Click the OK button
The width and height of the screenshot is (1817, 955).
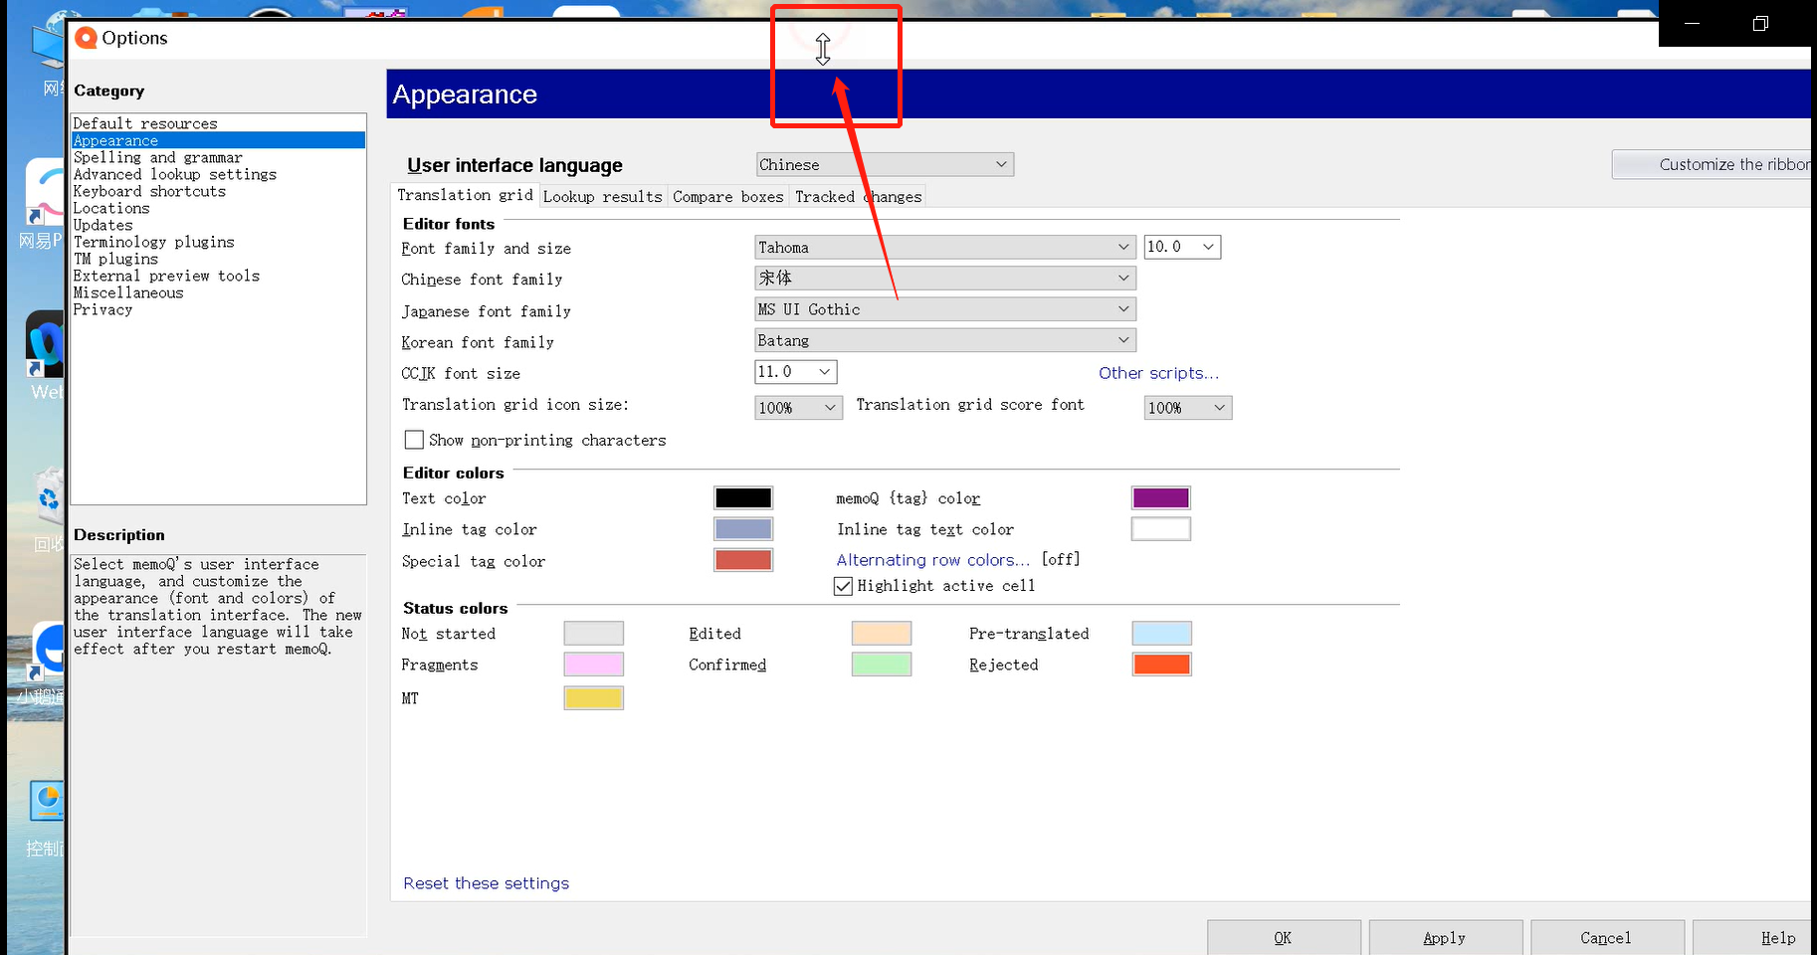[1284, 937]
